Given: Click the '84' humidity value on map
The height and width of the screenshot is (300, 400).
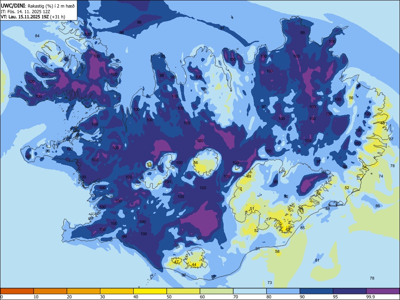Looking at the screenshot, I should [37, 36].
